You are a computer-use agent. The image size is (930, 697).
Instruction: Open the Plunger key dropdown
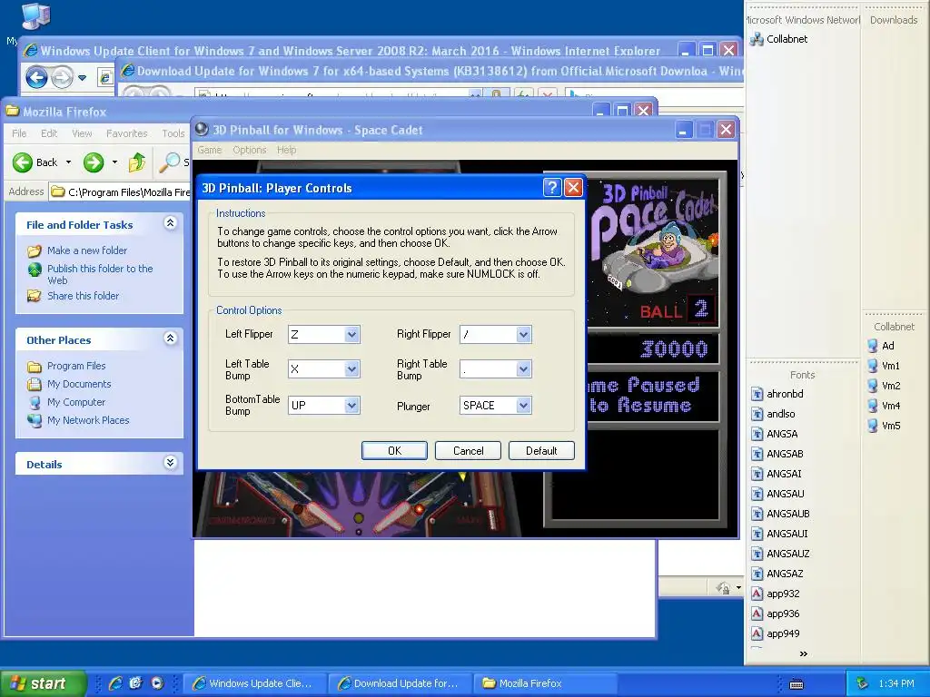tap(523, 406)
